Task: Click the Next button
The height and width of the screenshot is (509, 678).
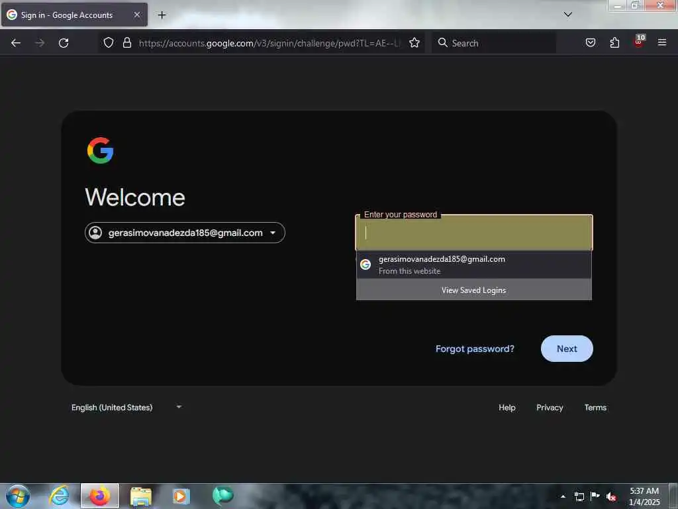Action: point(567,349)
